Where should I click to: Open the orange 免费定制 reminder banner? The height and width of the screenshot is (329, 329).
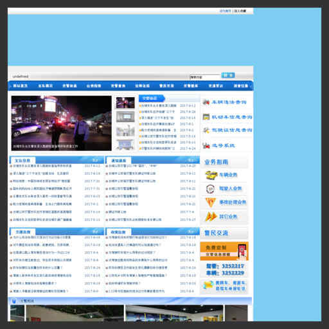(x=224, y=251)
